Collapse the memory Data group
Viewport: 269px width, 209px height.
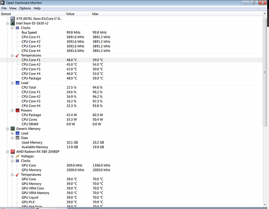[12, 138]
